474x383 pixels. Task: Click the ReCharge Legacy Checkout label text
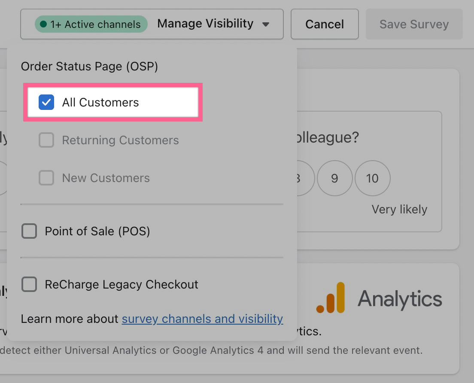[x=122, y=284]
